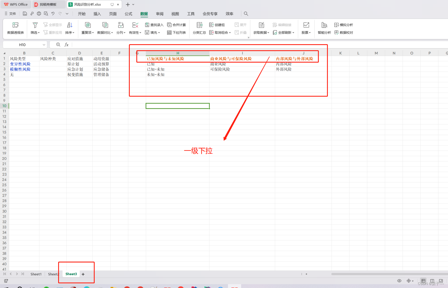Click the Get Data (获取数据) icon

tap(261, 25)
